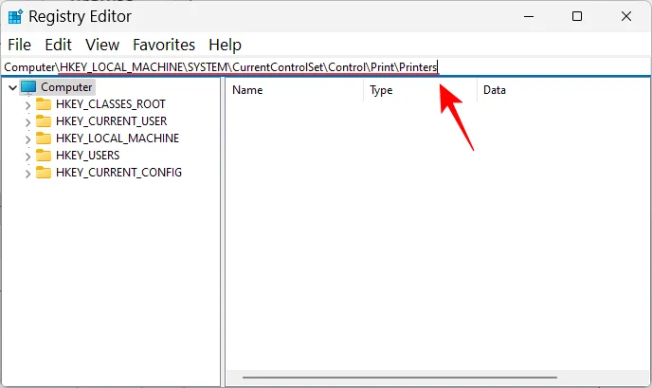This screenshot has height=388, width=652.
Task: Open the View menu
Action: coord(102,45)
